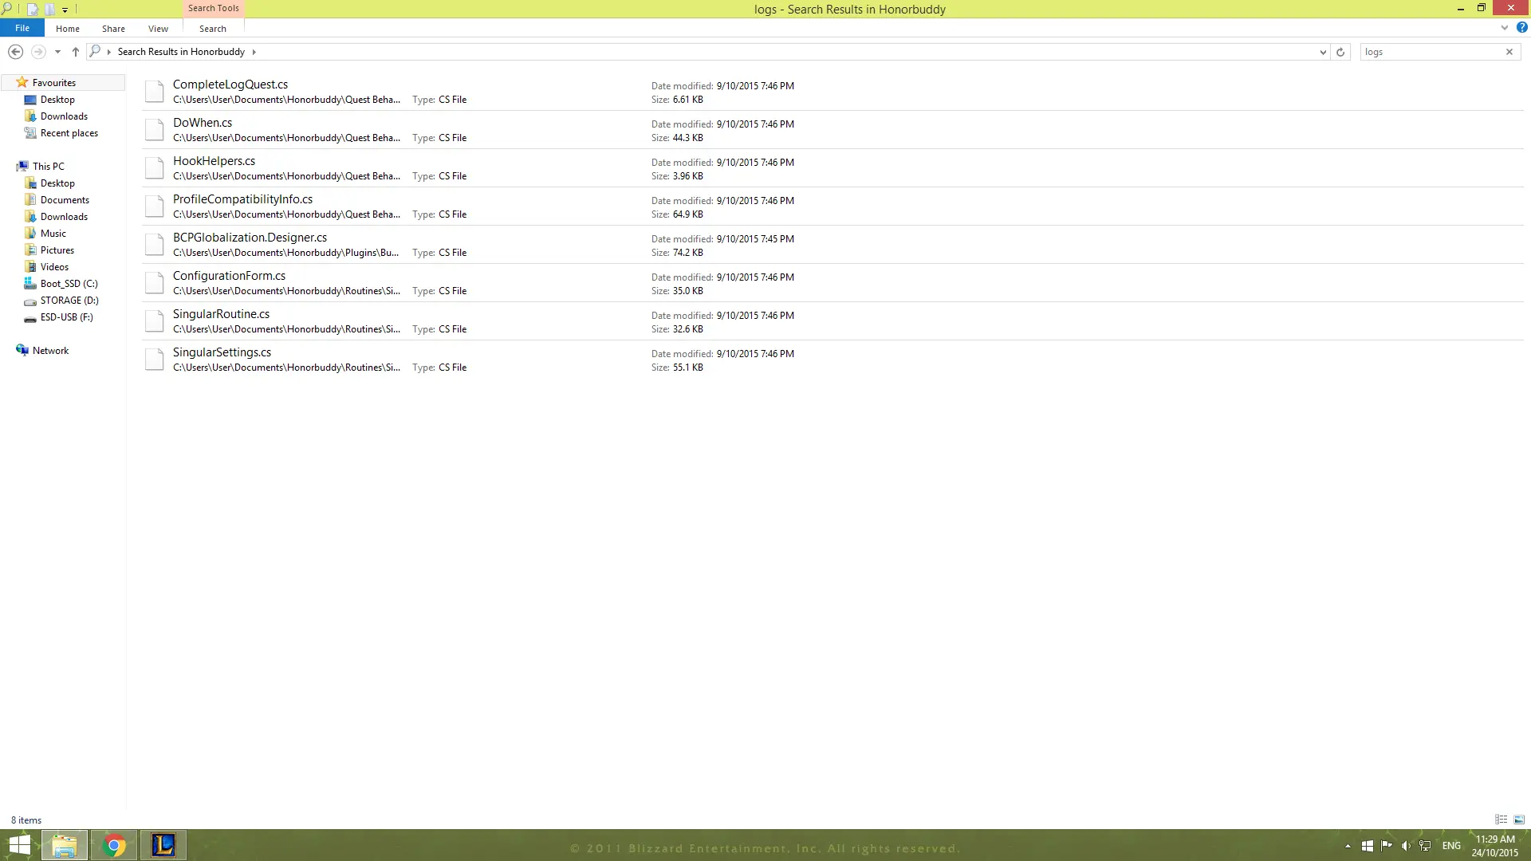Viewport: 1531px width, 861px height.
Task: Open Recent places in navigation pane
Action: (x=69, y=133)
